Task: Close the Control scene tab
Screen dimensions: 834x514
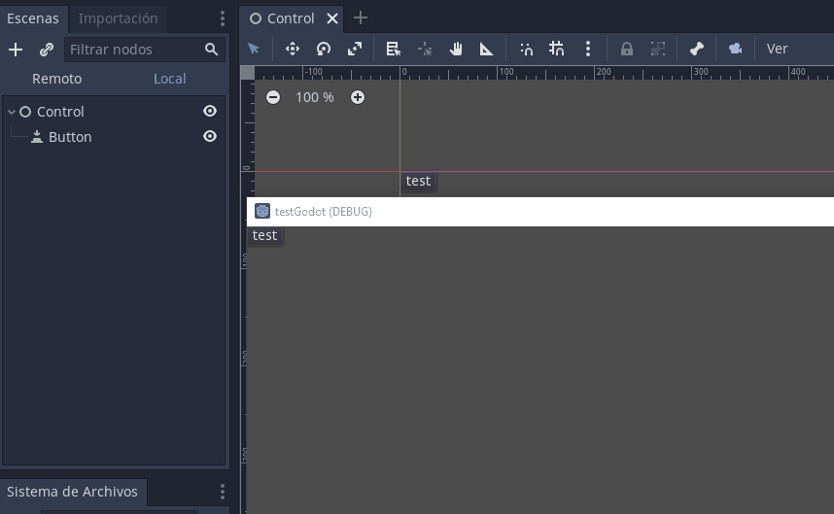Action: pos(331,18)
